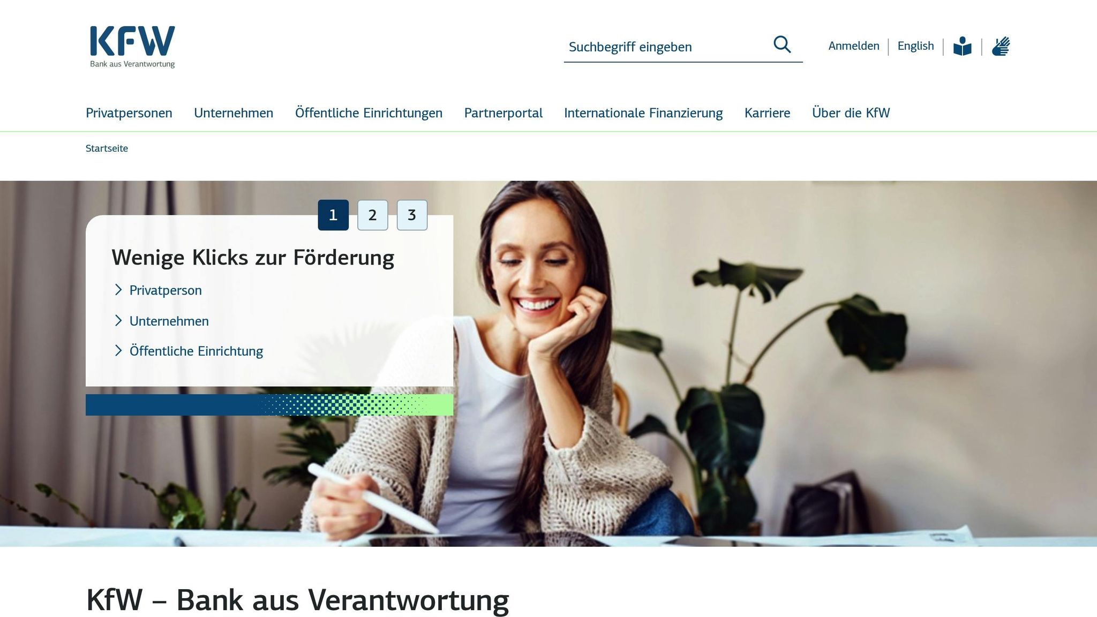Switch language to English
This screenshot has width=1097, height=617.
(x=915, y=46)
